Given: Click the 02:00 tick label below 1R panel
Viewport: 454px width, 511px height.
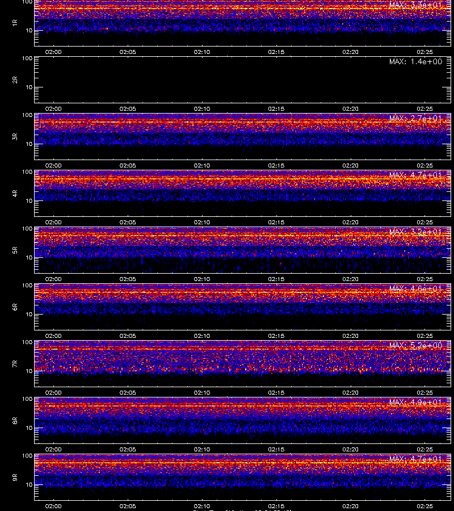Looking at the screenshot, I should [53, 52].
